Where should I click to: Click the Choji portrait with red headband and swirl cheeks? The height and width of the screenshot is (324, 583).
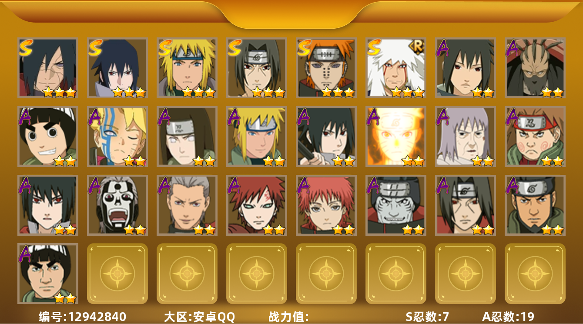coord(535,137)
